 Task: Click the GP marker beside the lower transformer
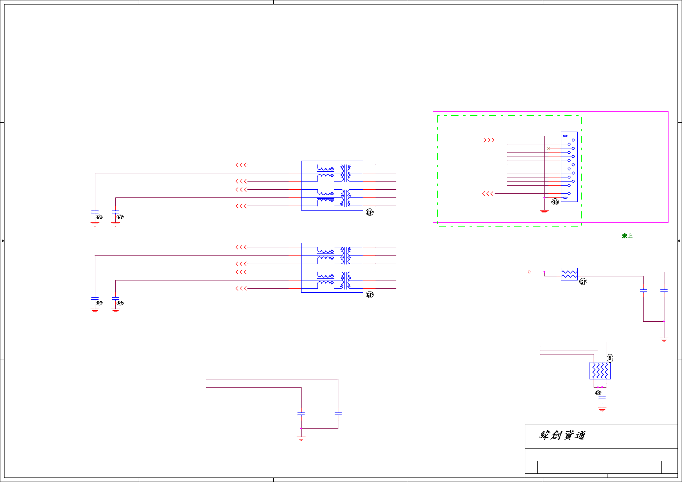point(369,295)
